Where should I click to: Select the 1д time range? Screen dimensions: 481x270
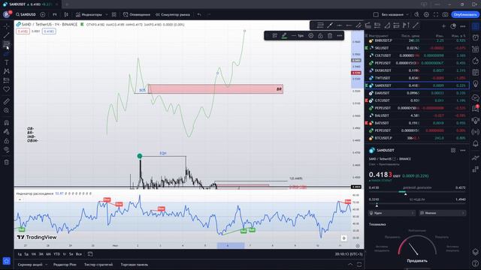(20, 254)
